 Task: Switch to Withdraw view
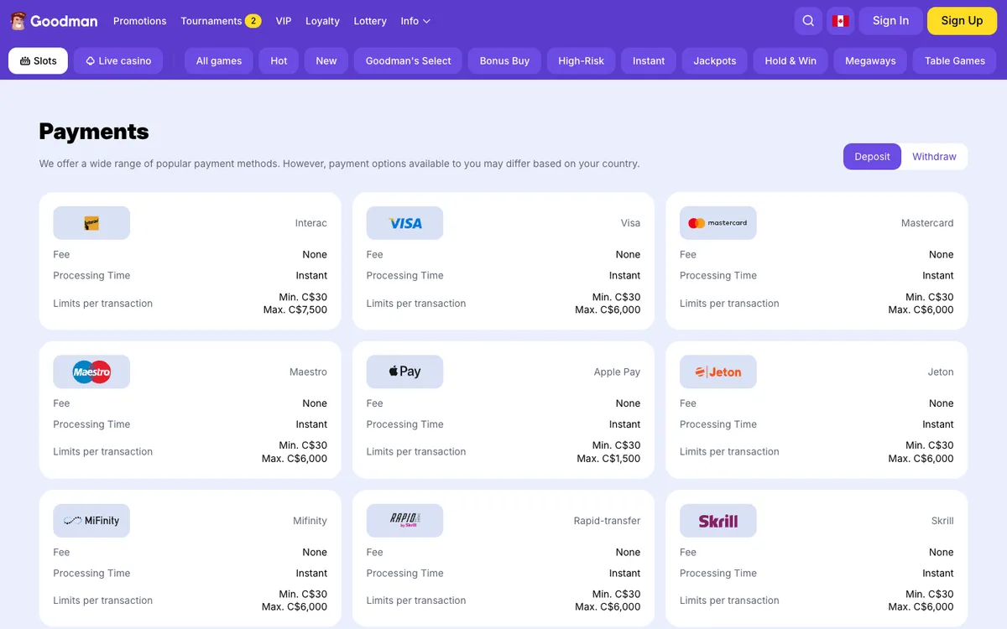tap(934, 157)
